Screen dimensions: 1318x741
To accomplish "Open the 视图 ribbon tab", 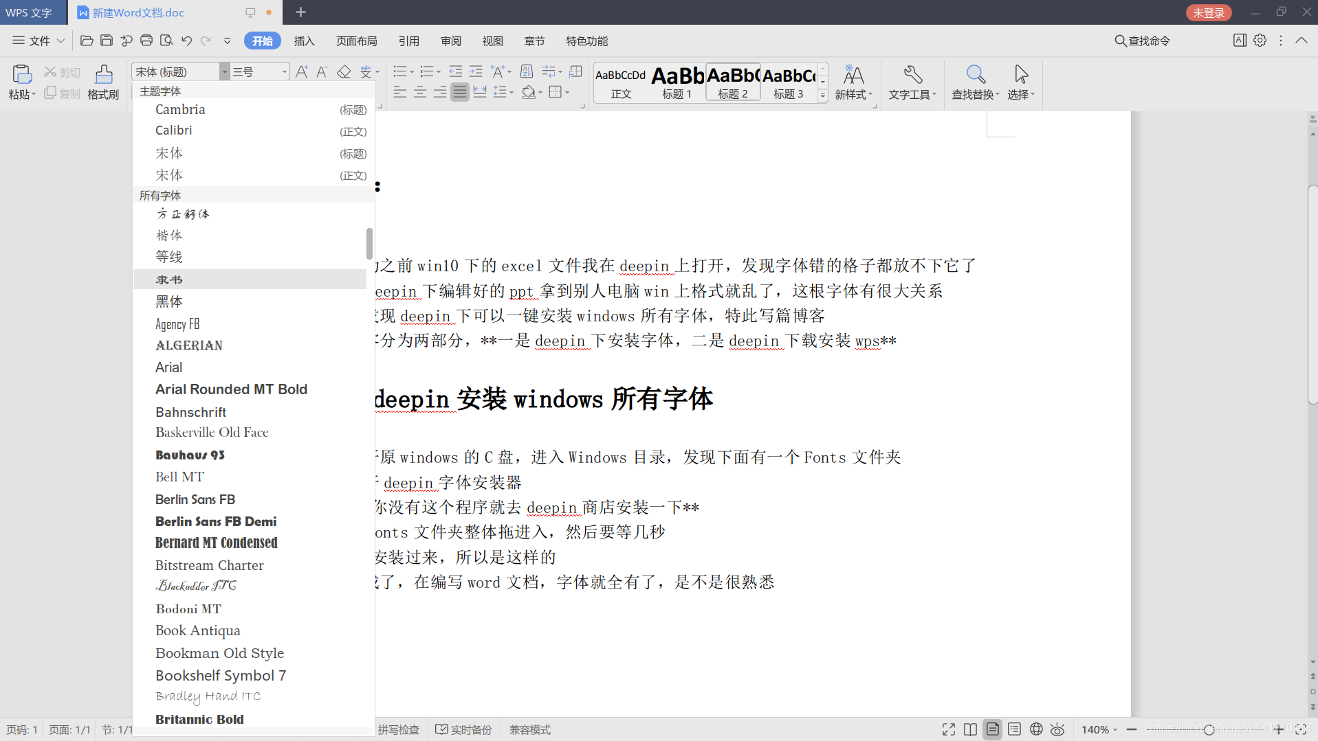I will [492, 41].
